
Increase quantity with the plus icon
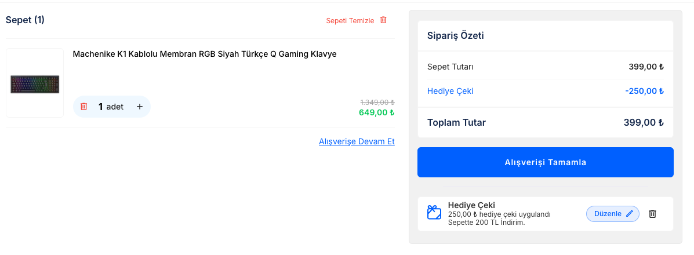coord(139,107)
